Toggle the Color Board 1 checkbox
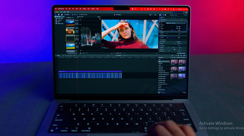The image size is (244, 136). pos(160,20)
